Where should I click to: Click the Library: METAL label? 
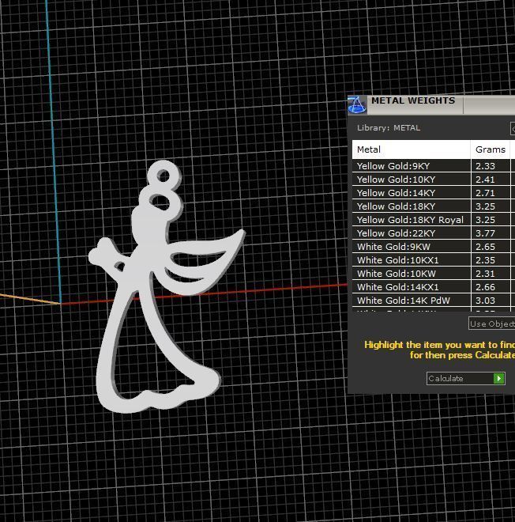pyautogui.click(x=389, y=128)
